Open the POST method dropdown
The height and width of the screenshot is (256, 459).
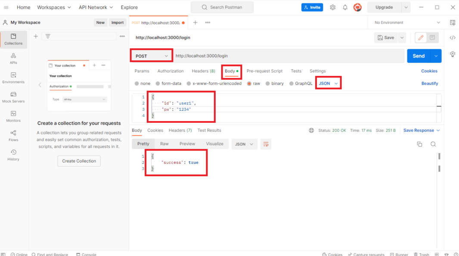click(x=152, y=56)
